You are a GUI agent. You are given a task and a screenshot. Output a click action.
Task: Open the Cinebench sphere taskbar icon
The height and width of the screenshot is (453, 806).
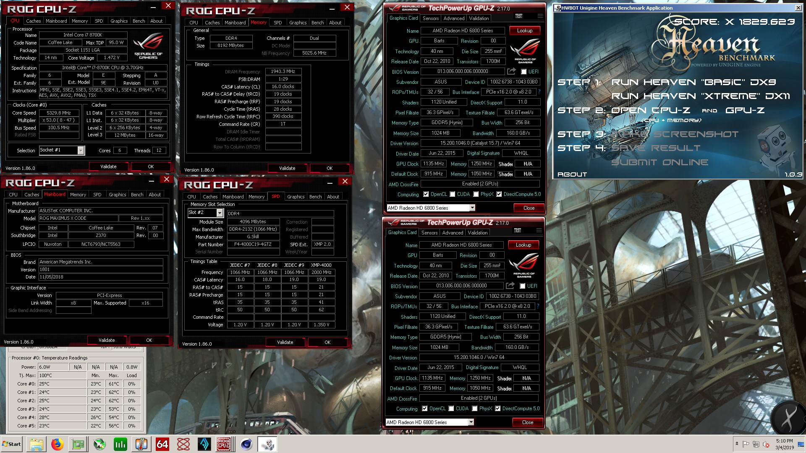click(x=246, y=444)
